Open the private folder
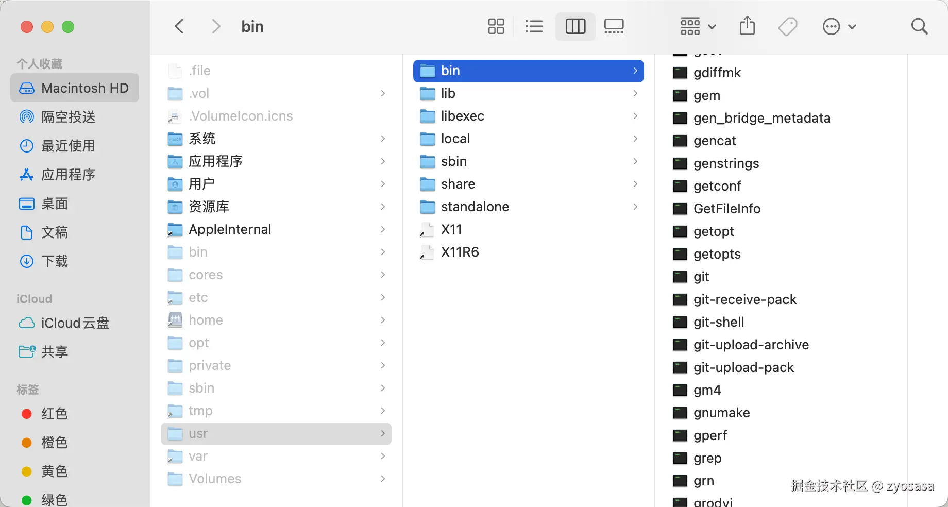This screenshot has height=507, width=948. pos(276,365)
